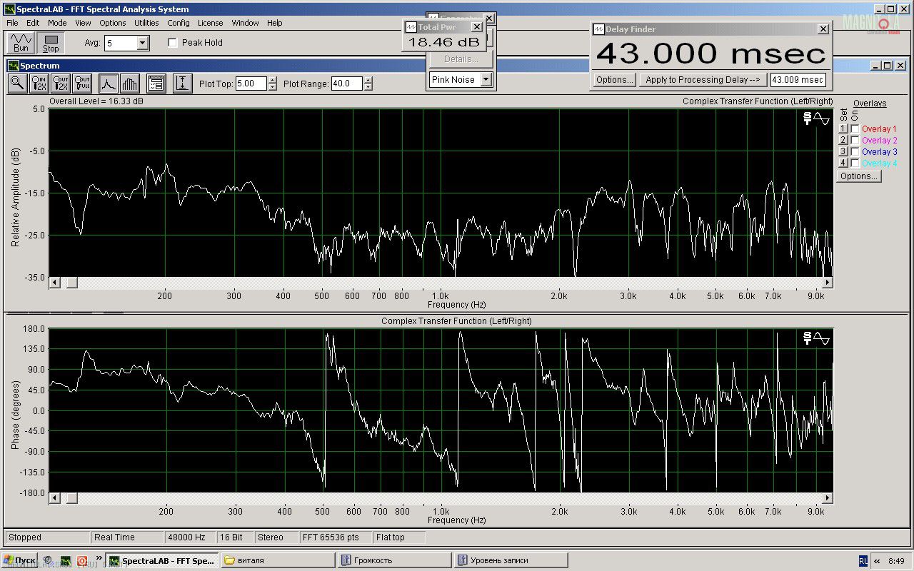
Task: Click the Plot Range value field
Action: point(346,84)
